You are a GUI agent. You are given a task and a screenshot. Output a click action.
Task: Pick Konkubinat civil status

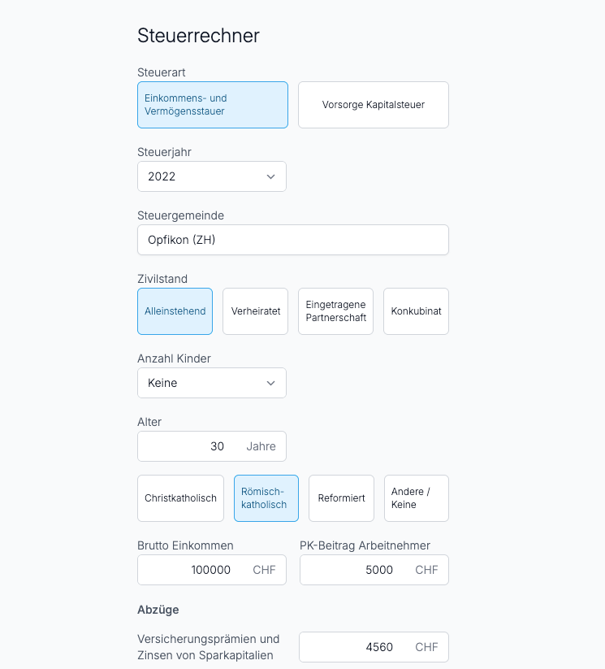[x=416, y=311]
